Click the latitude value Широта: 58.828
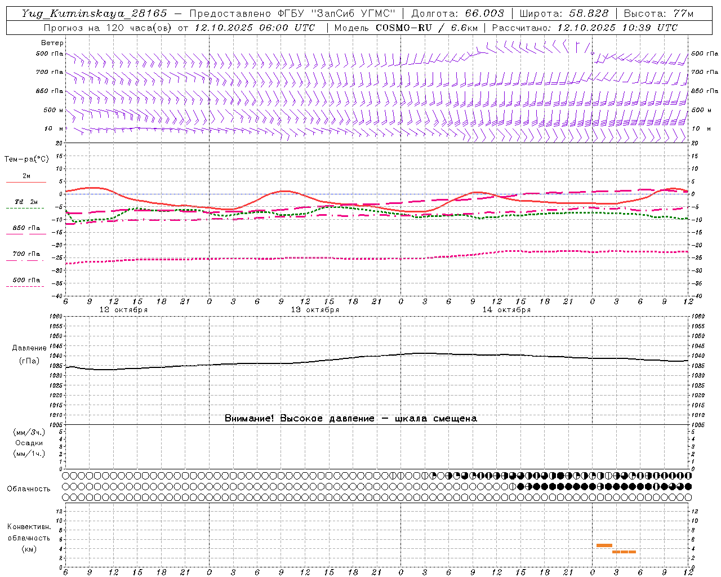721x577 pixels. (564, 14)
